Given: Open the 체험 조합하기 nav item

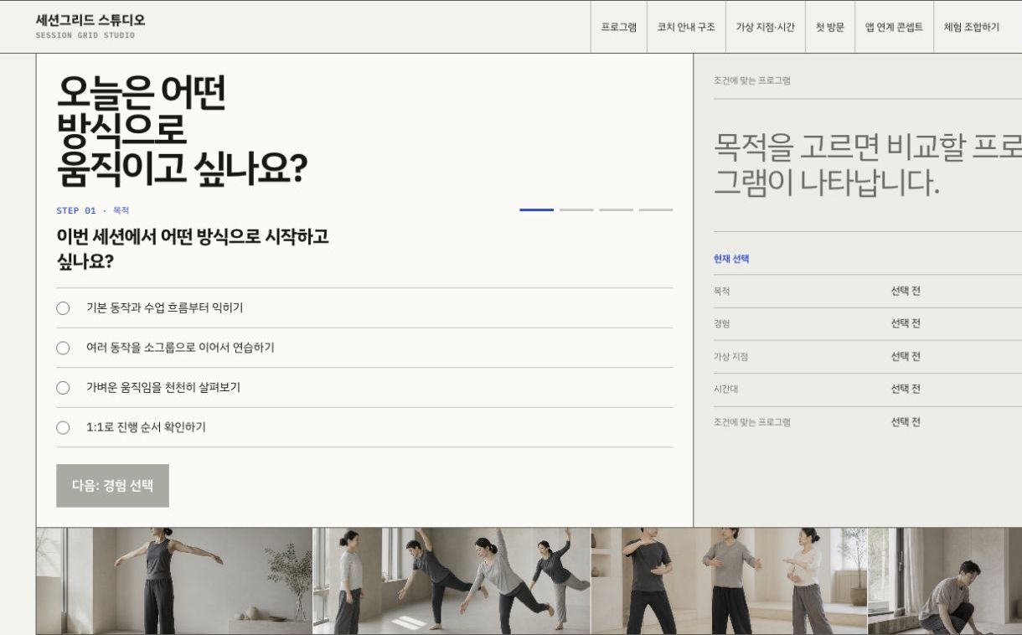Looking at the screenshot, I should click(x=971, y=27).
